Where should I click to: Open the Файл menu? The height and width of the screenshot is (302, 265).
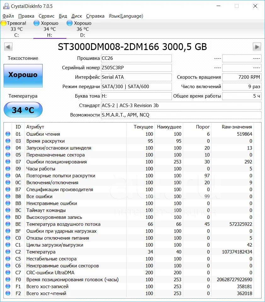coord(8,16)
